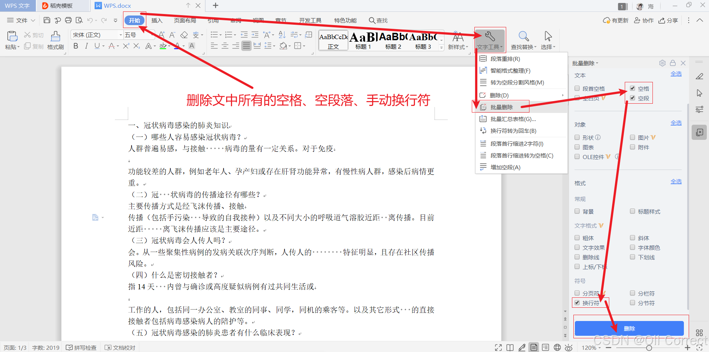This screenshot has height=352, width=709.
Task: Check the 图表 (charts) checkbox
Action: pos(577,147)
